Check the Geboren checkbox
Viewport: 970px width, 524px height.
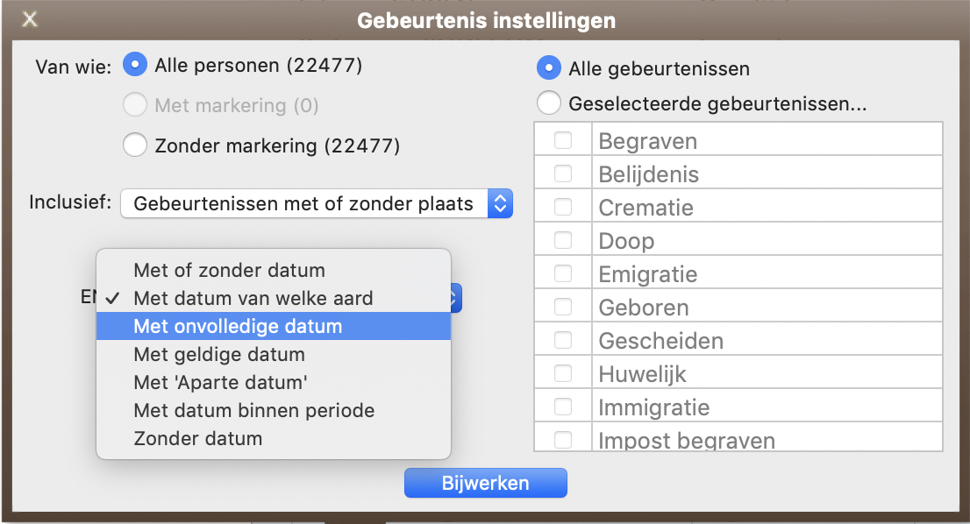[x=563, y=308]
